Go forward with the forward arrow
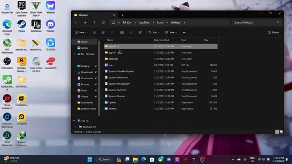The height and width of the screenshot is (164, 292). pyautogui.click(x=85, y=22)
